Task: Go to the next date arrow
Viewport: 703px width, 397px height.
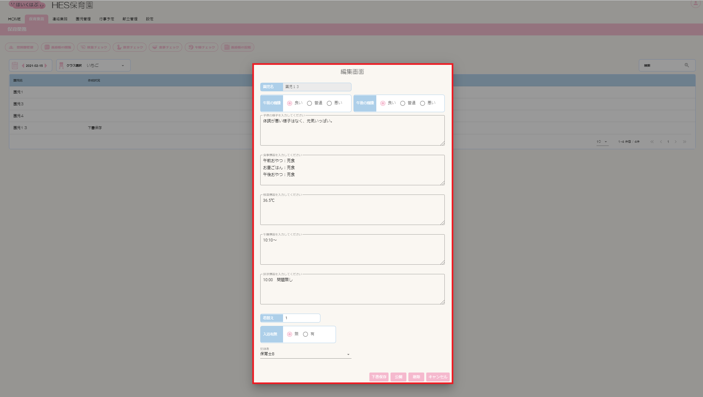Action: click(x=46, y=66)
